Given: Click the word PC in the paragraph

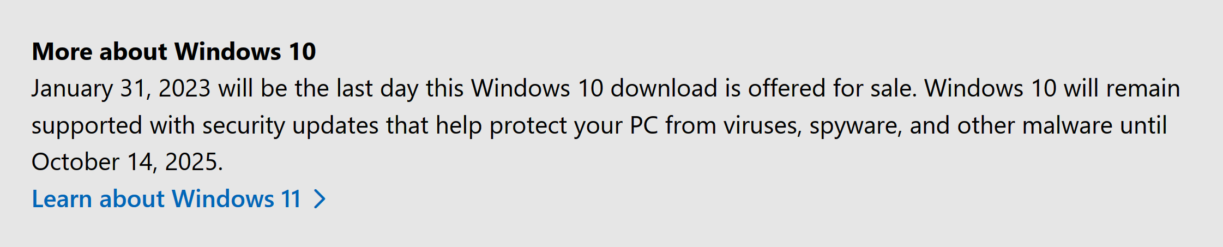Looking at the screenshot, I should point(643,125).
